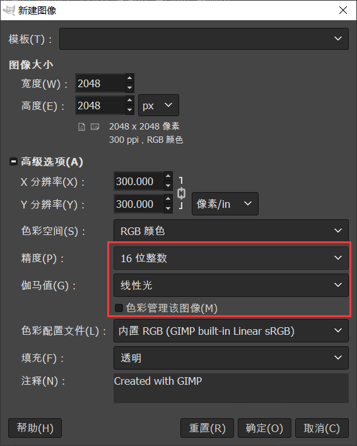Image resolution: width=357 pixels, height=446 pixels.
Task: Confirm with the 确定(O) button
Action: (x=264, y=428)
